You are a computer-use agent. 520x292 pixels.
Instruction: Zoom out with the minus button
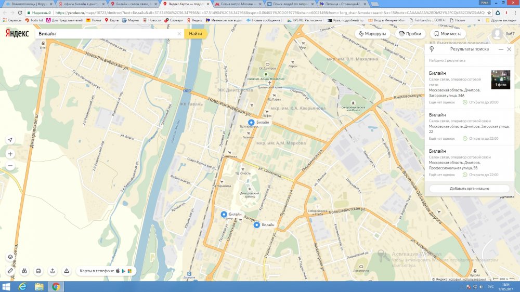pos(10,166)
